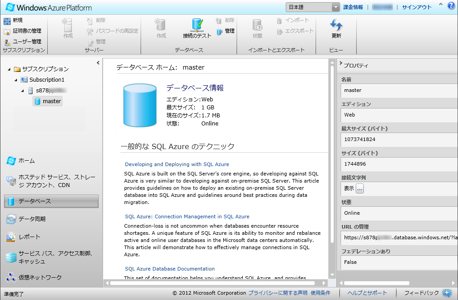
Task: Open サービス バス、アクセス制御、キャッシュ section
Action: (x=50, y=257)
